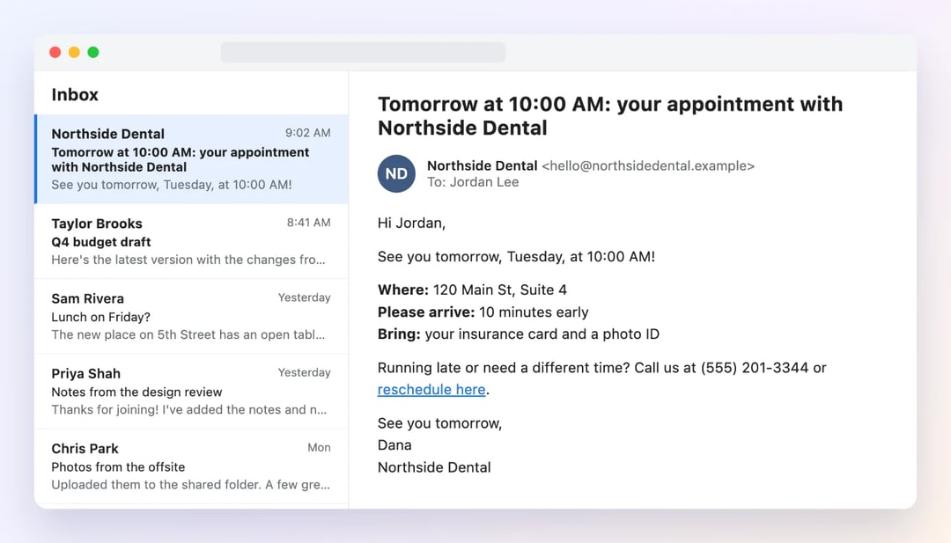Click sender address hello@northsidedental.example
The image size is (951, 543).
[x=648, y=166]
